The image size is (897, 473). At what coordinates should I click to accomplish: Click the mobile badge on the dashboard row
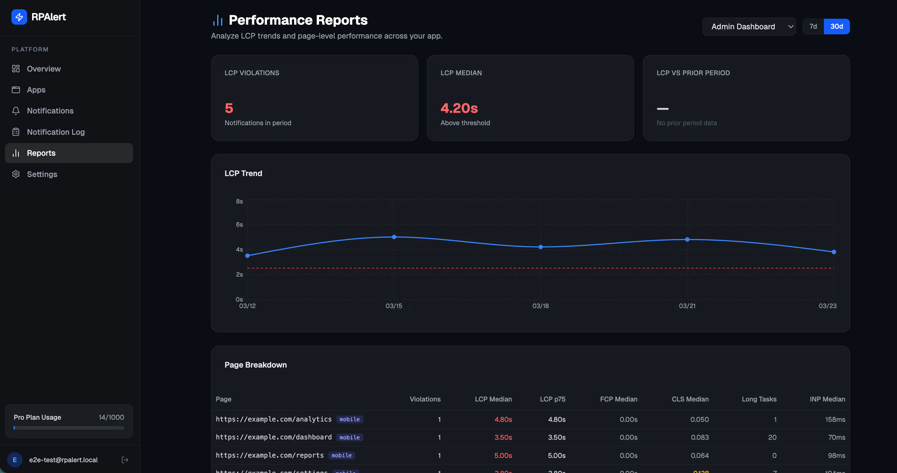[350, 438]
